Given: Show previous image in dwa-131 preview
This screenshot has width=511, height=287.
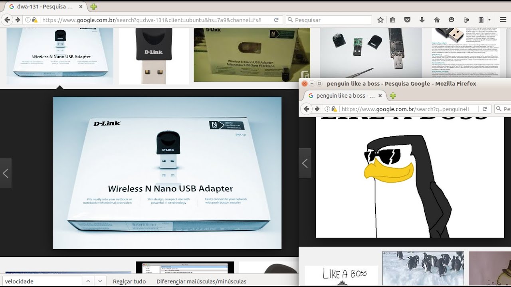Looking at the screenshot, I should [6, 173].
